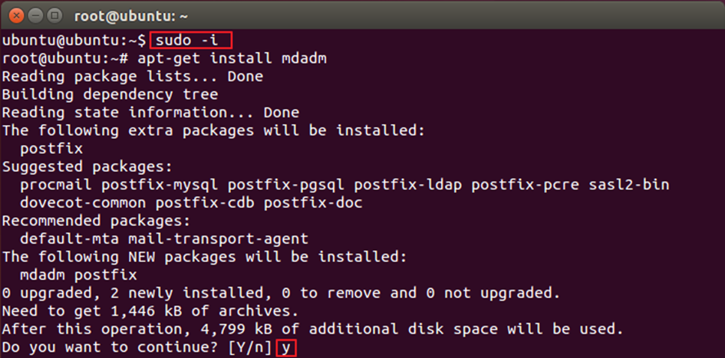Click the default-mta package name
This screenshot has height=358, width=725.
65,239
